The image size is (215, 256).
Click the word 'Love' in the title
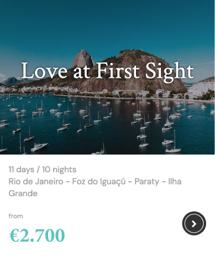[x=44, y=71]
